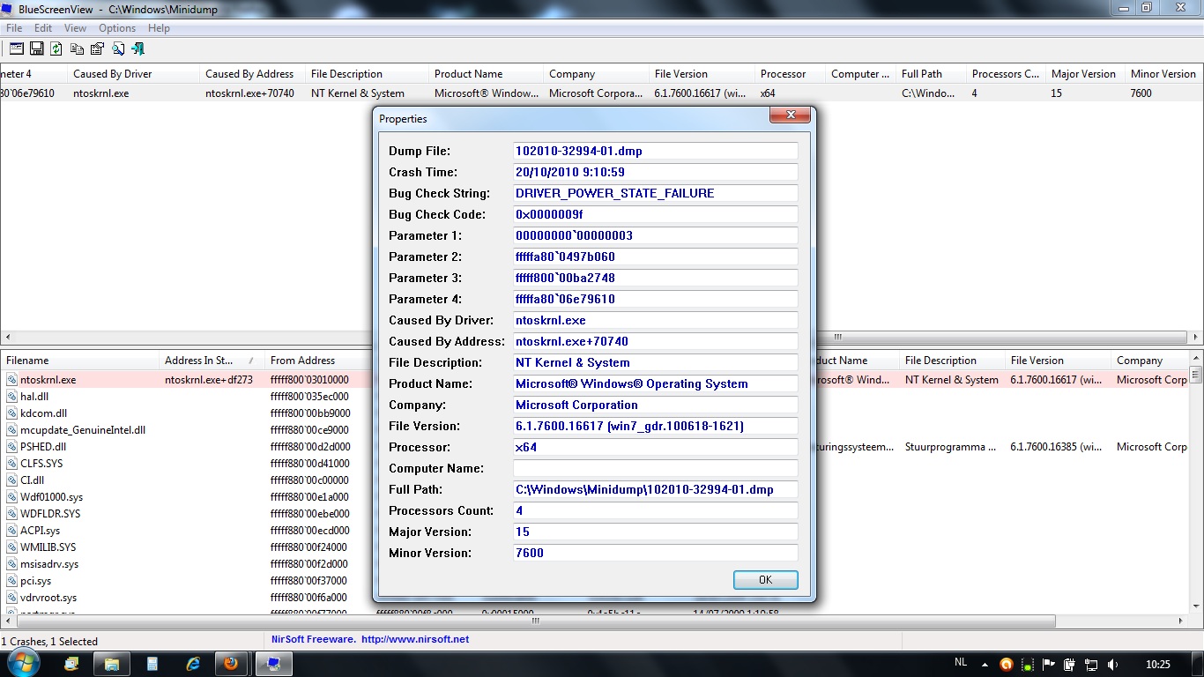Click the lower pane vertical scrollbar thumb
The width and height of the screenshot is (1204, 677).
(x=1197, y=376)
